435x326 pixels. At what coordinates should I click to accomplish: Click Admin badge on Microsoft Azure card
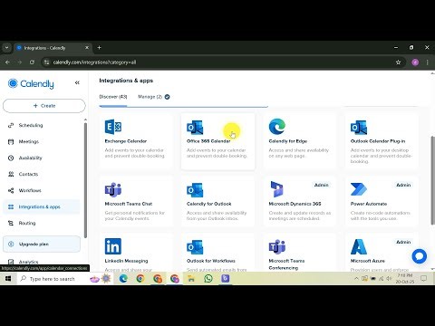pos(403,242)
